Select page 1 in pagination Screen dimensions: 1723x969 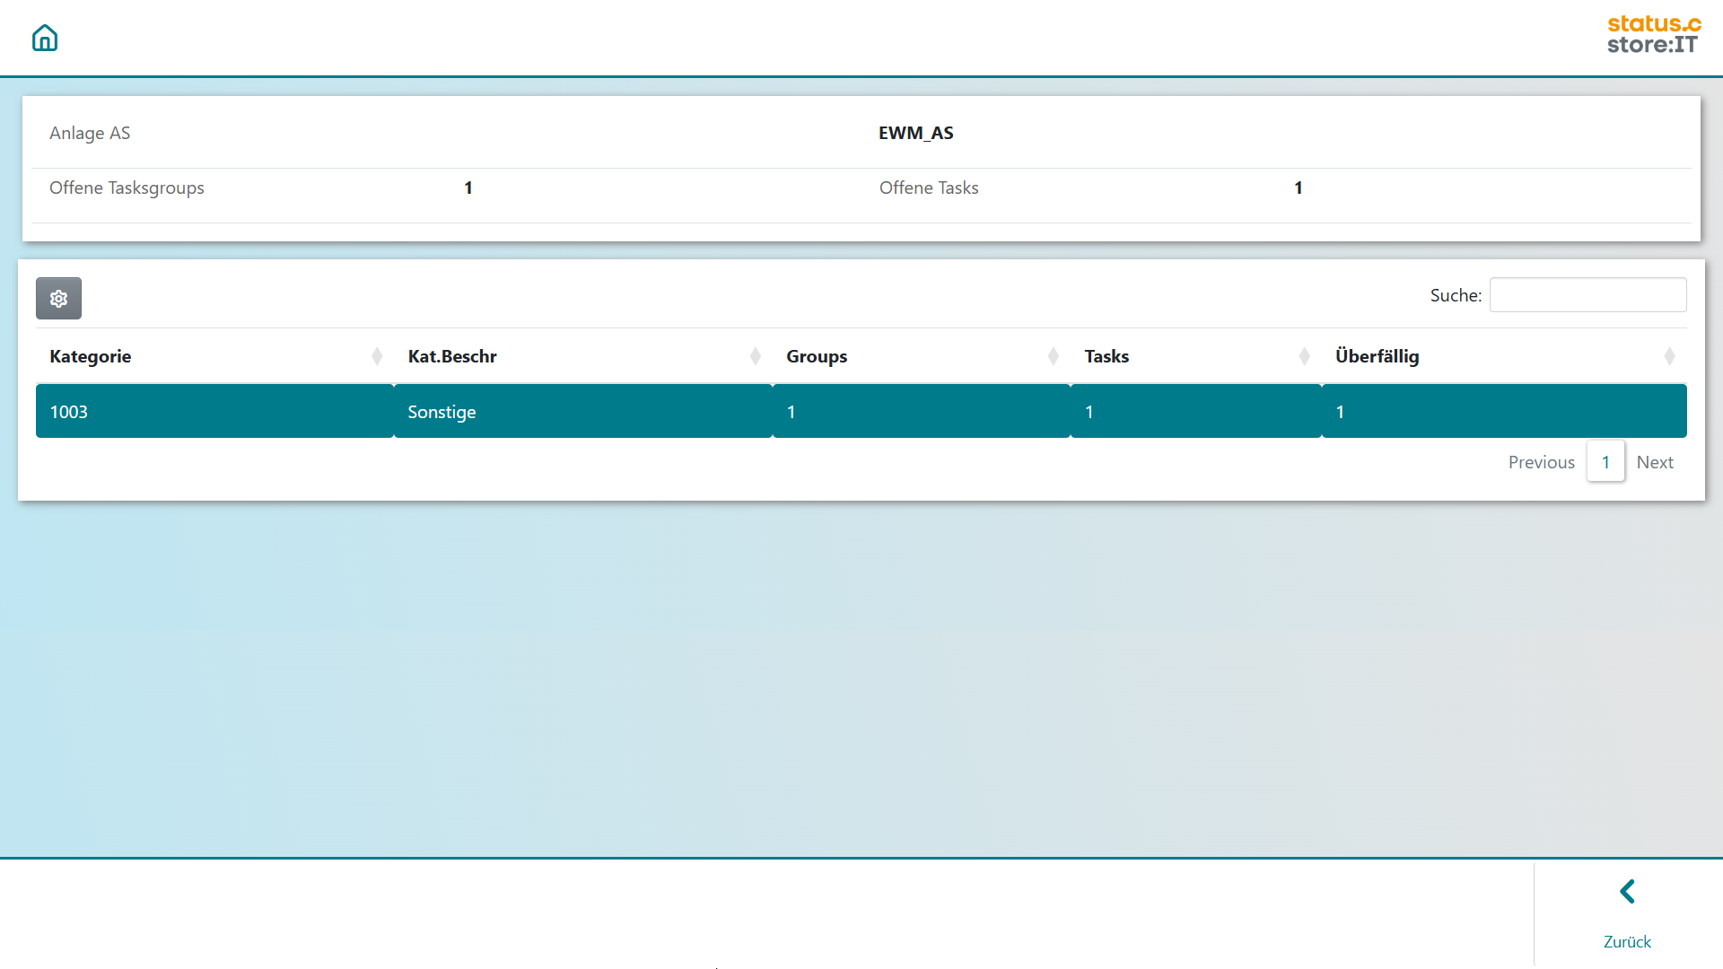(x=1605, y=462)
